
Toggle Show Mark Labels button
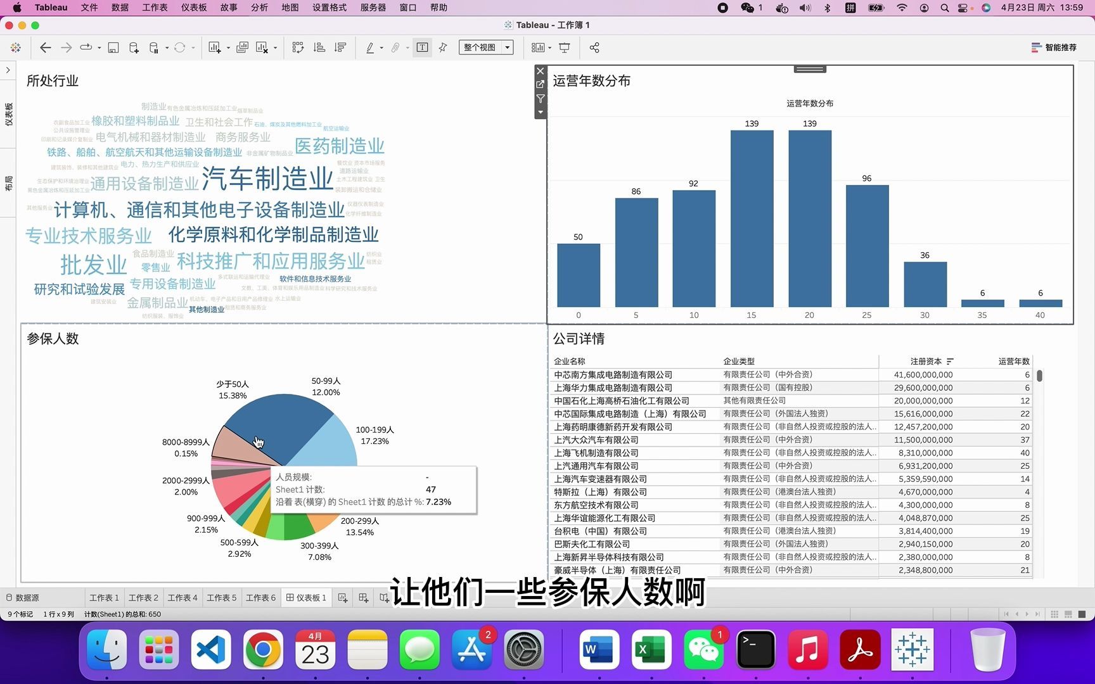click(422, 47)
